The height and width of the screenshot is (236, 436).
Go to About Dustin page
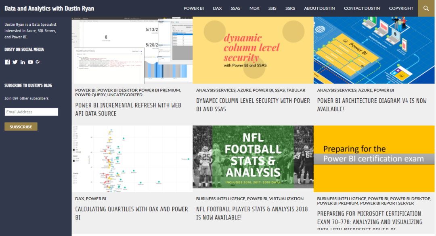click(319, 8)
